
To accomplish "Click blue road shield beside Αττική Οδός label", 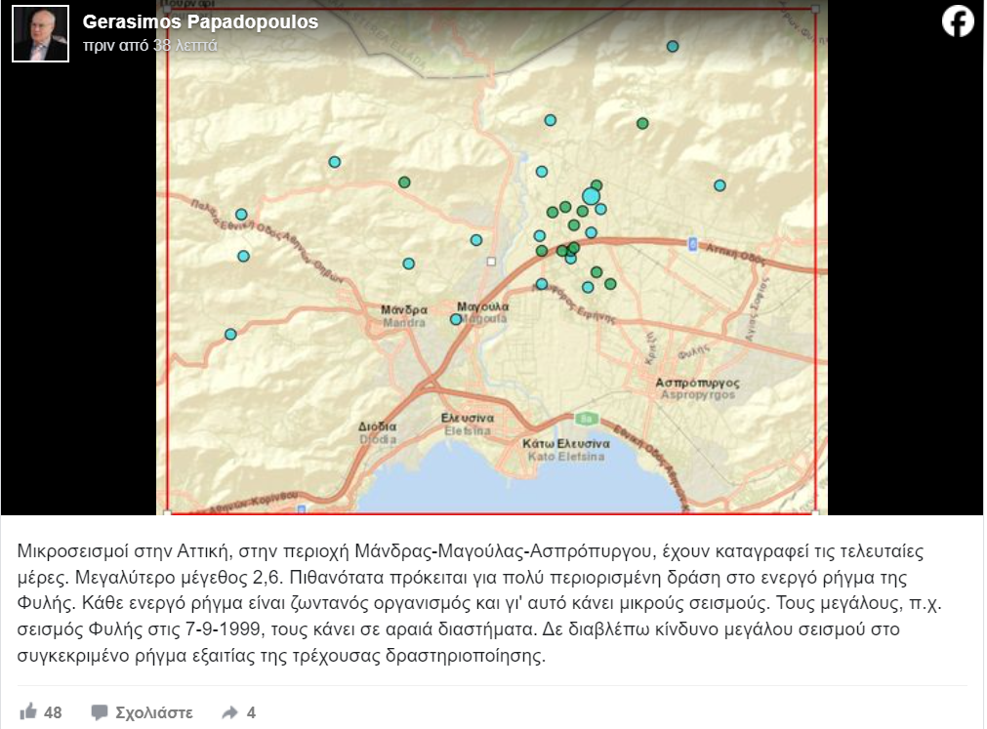I will tap(692, 243).
